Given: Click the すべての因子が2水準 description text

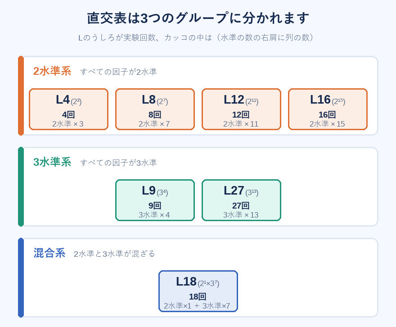Looking at the screenshot, I should click(118, 72).
